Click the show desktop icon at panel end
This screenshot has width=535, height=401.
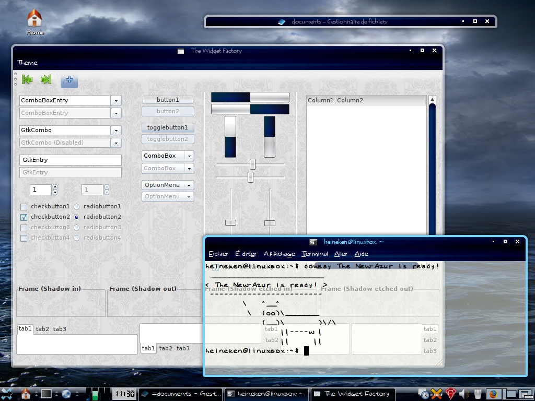(x=525, y=394)
